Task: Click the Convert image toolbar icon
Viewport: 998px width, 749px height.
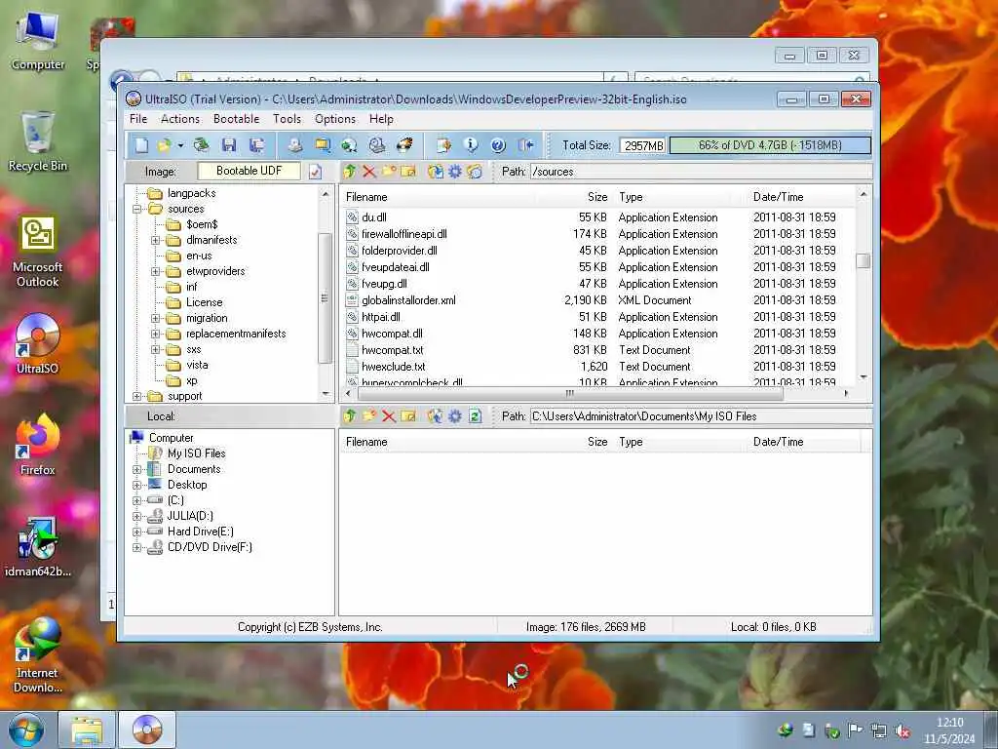Action: coord(350,145)
